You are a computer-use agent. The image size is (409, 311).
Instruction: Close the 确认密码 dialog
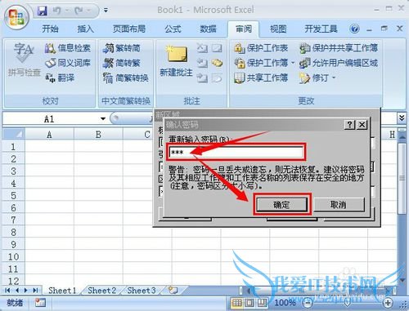(362, 125)
